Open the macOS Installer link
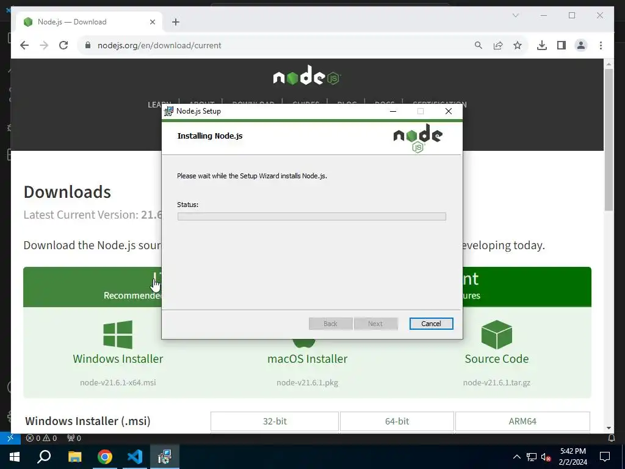Viewport: 625px width, 469px height. click(308, 358)
